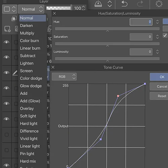The height and width of the screenshot is (168, 168).
Task: Close the Tone Curve dialog
Action: 53,67
